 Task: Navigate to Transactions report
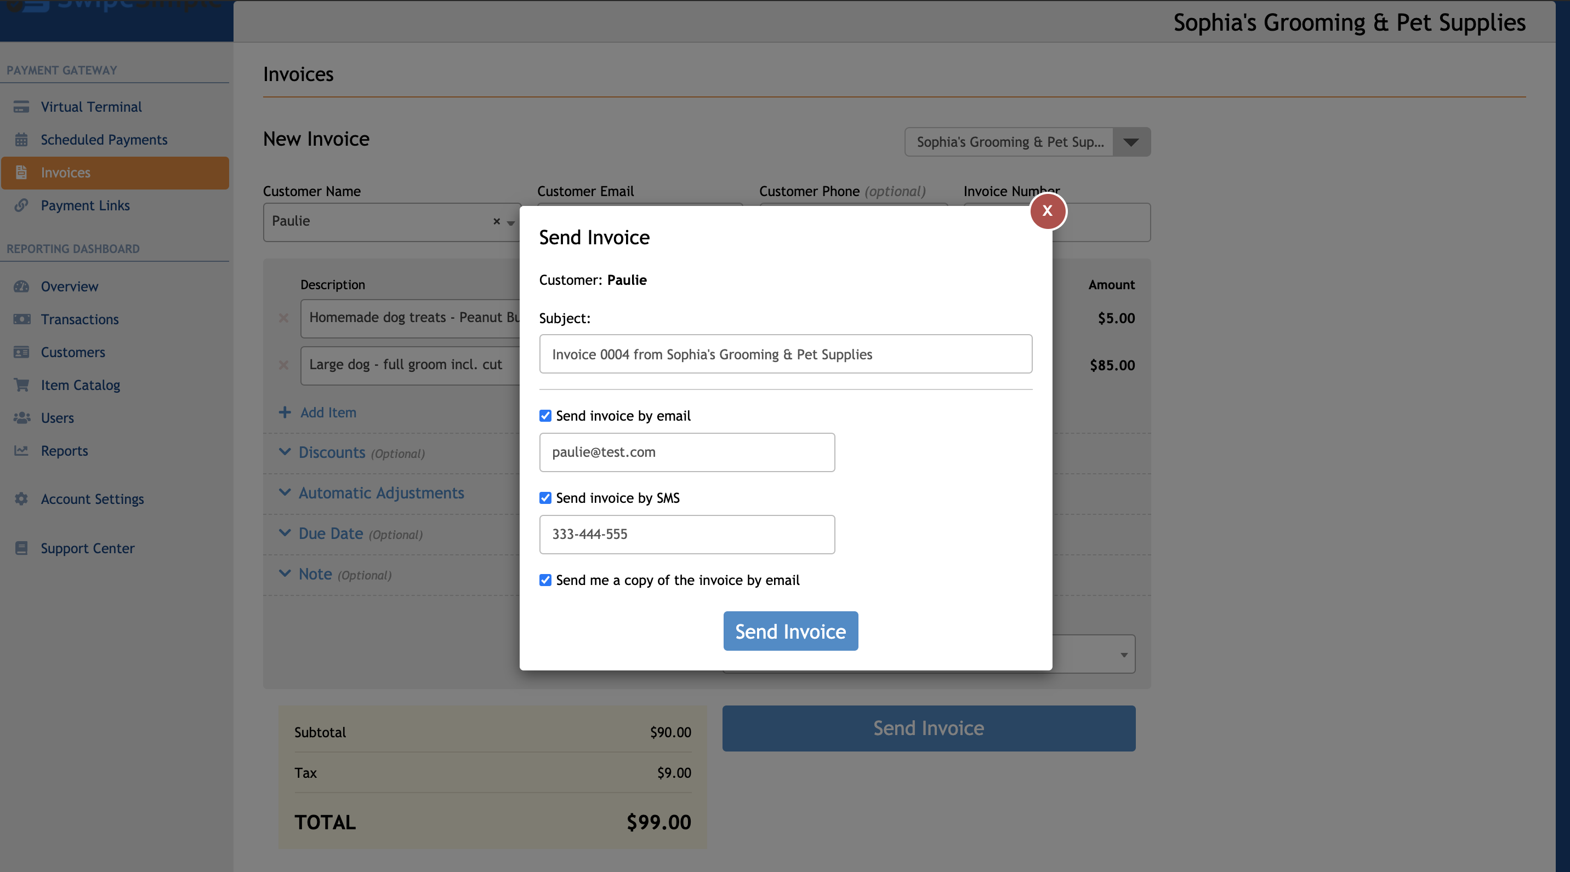tap(80, 319)
